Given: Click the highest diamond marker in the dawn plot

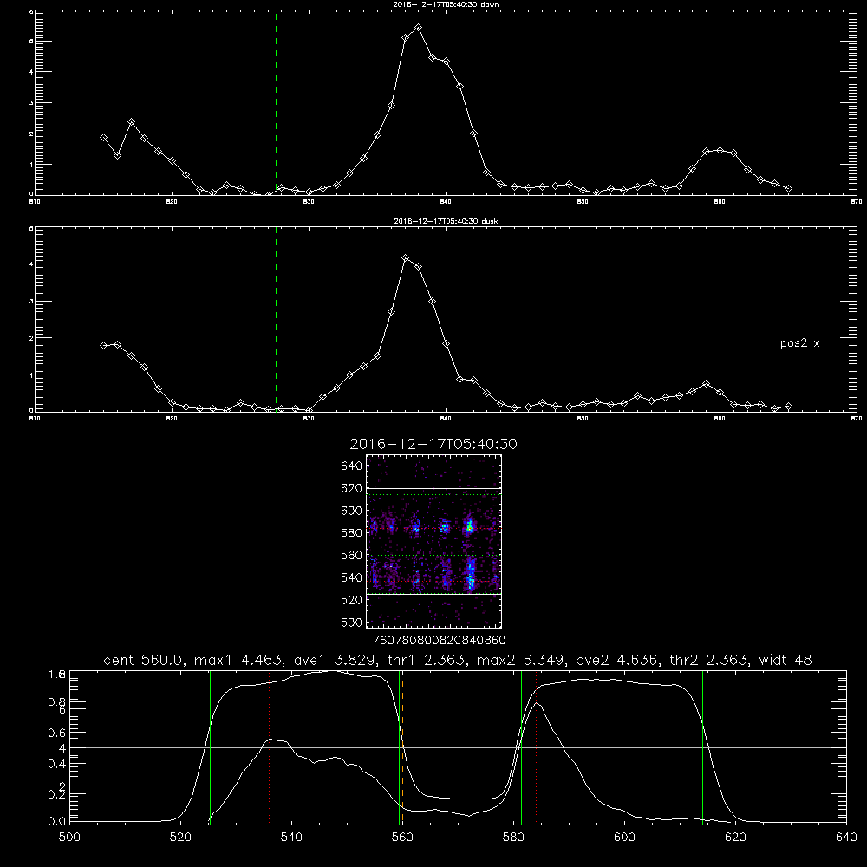Looking at the screenshot, I should 419,27.
